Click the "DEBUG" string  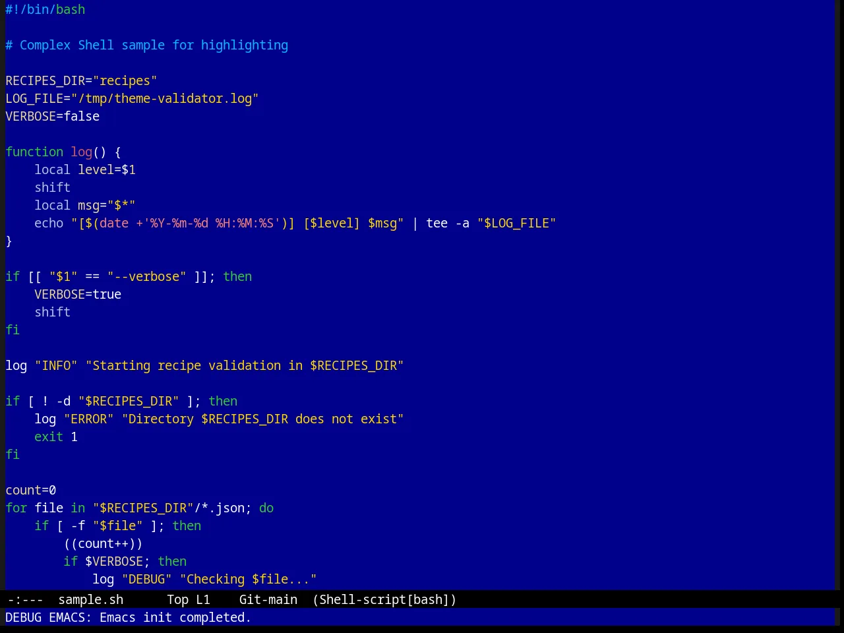coord(147,579)
